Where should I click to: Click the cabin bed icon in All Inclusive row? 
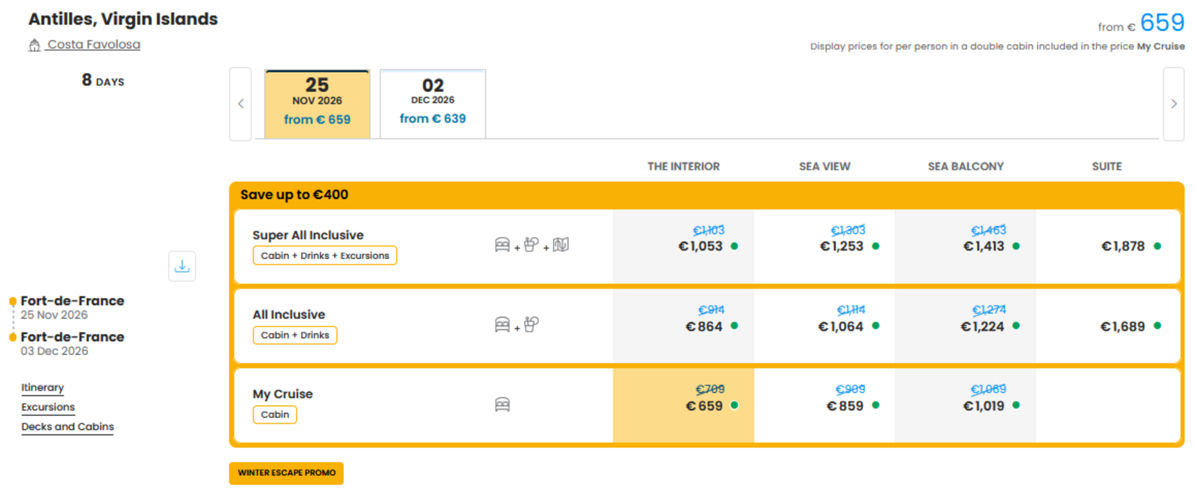(503, 325)
